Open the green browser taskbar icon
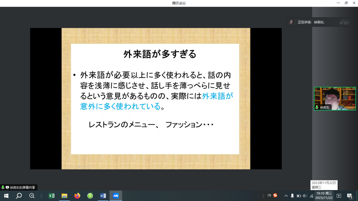358x201 pixels. [x=90, y=196]
